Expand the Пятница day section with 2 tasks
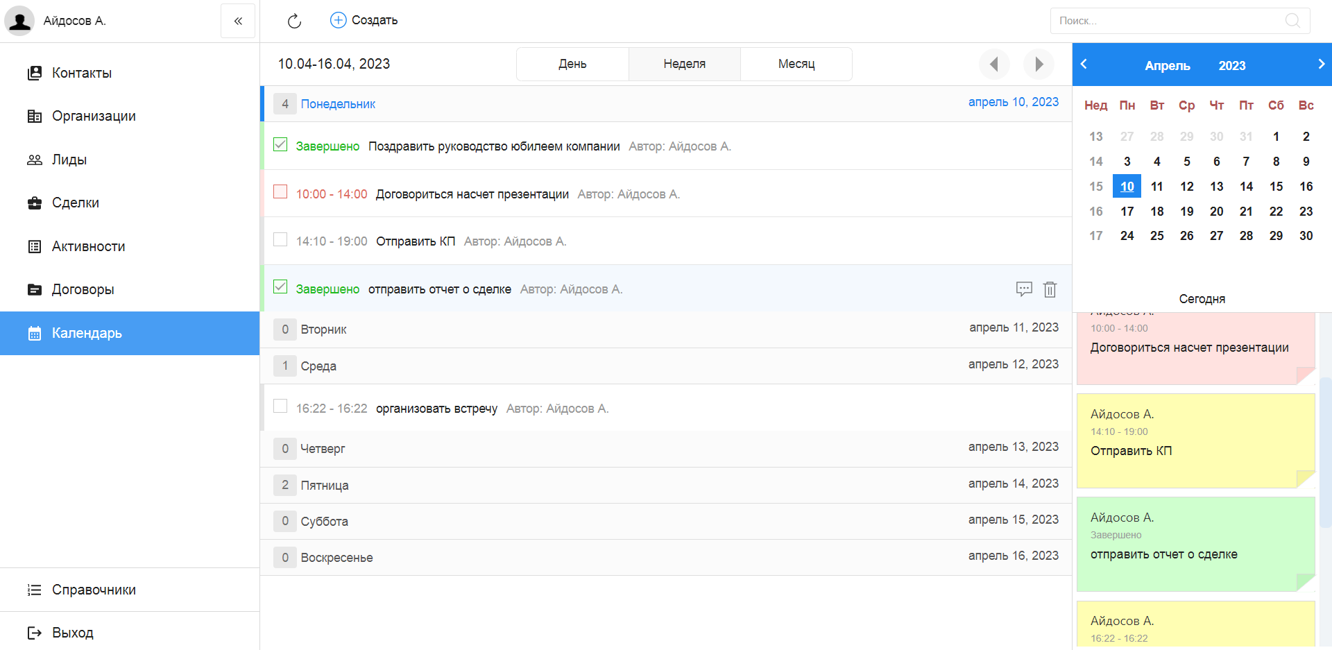Image resolution: width=1332 pixels, height=650 pixels. pyautogui.click(x=666, y=486)
